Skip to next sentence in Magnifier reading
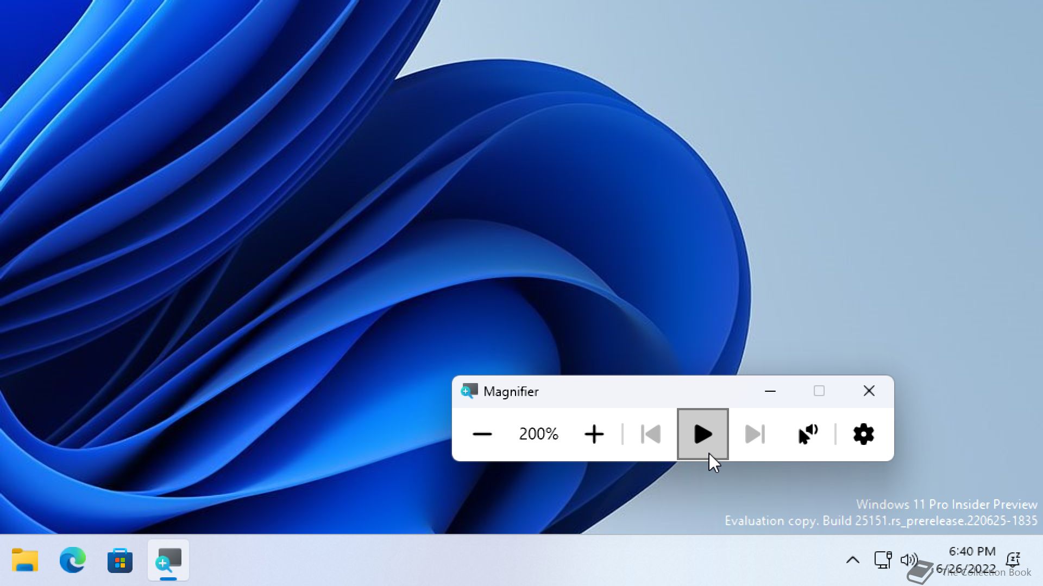The height and width of the screenshot is (586, 1043). pyautogui.click(x=755, y=434)
